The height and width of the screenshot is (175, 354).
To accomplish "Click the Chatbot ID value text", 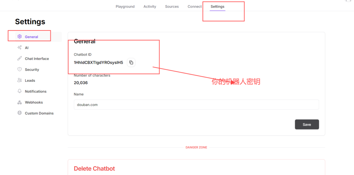I will click(99, 62).
